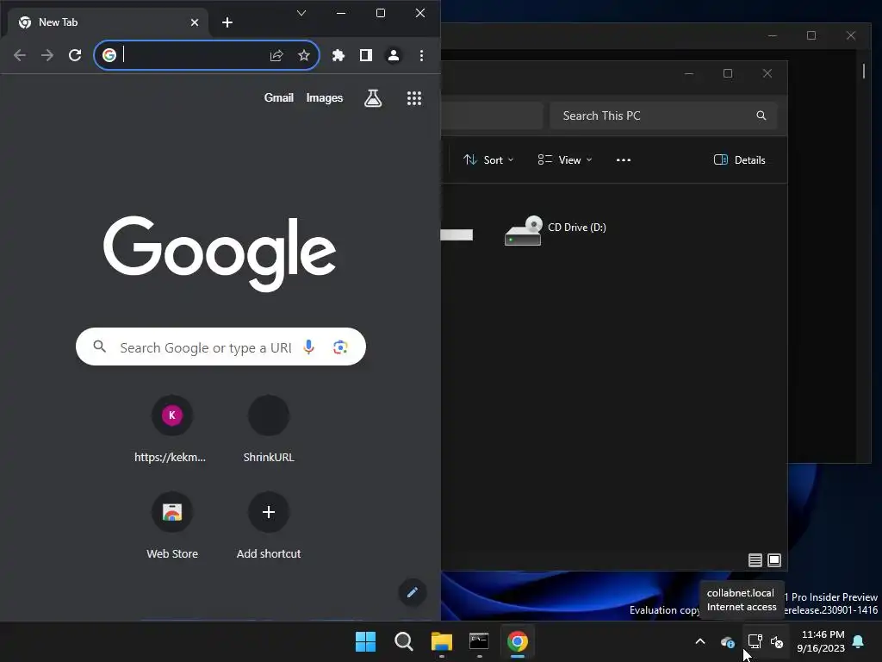Start voice search with microphone icon
Screen dimensions: 882x662
[x=308, y=347]
